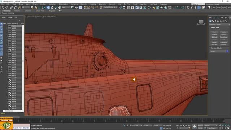231x130 pixels.
Task: Pick the Rectangular Selection Region tool
Action: pos(40,8)
